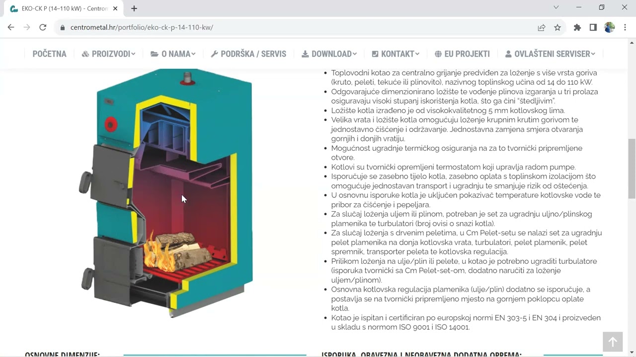Click the scroll-to-top arrow button

tap(613, 342)
